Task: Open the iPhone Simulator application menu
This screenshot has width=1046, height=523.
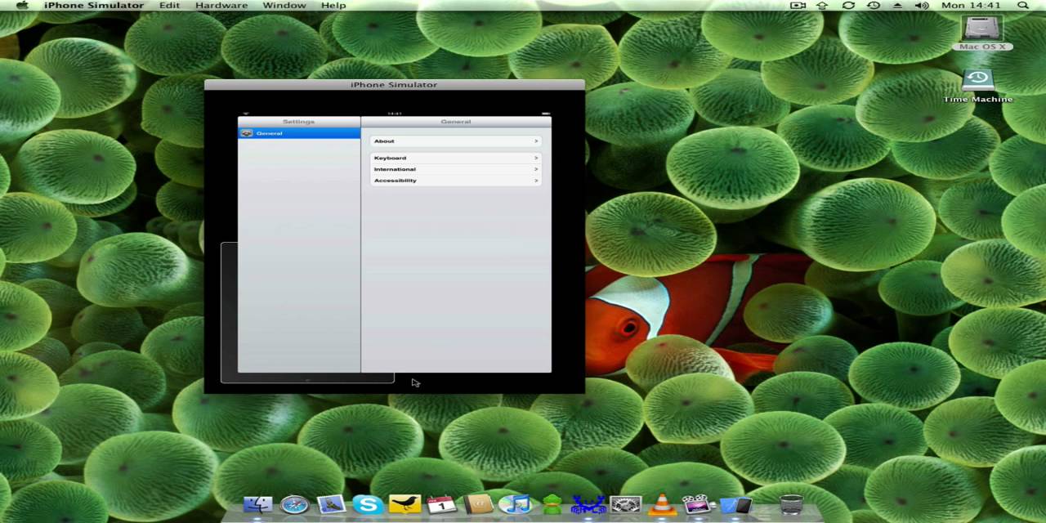Action: click(x=93, y=5)
